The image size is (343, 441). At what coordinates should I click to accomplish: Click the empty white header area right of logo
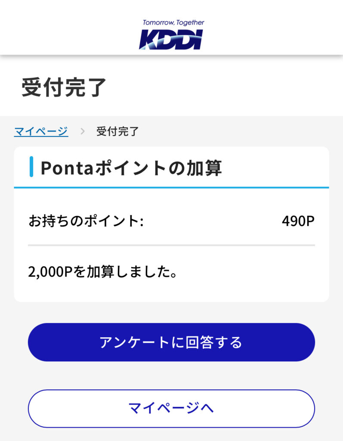(275, 30)
